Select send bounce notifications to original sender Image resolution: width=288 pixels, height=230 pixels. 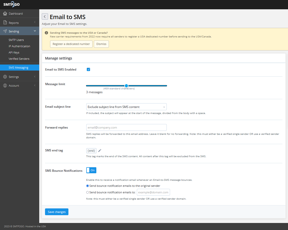click(88, 186)
